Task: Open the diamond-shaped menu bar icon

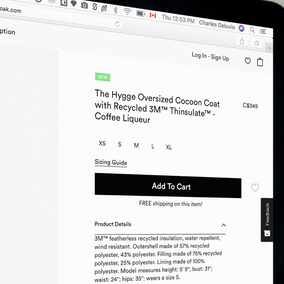Action: (x=73, y=3)
